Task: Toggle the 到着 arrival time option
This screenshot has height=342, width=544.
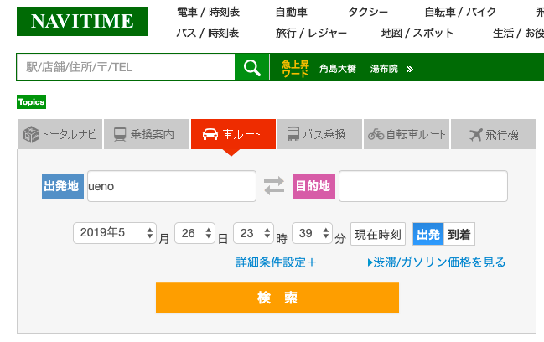Action: pyautogui.click(x=459, y=234)
